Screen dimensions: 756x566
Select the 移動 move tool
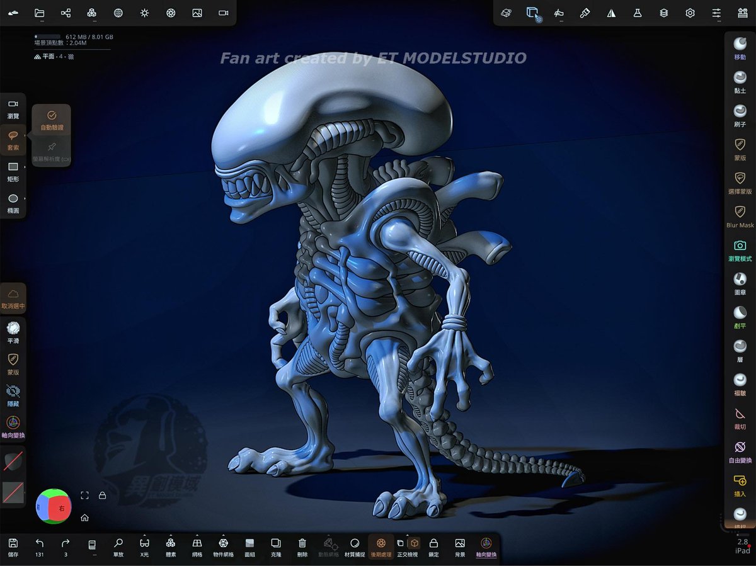pyautogui.click(x=740, y=47)
